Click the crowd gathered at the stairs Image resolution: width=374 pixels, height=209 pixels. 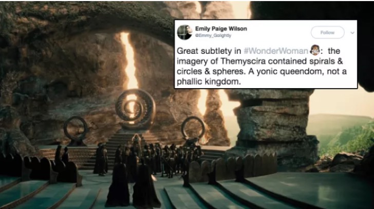coord(148,156)
